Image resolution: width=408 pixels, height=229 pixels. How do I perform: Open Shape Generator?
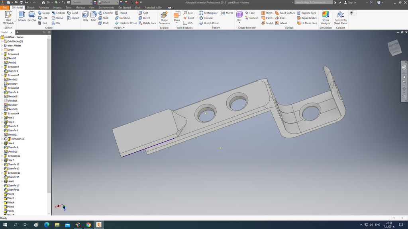click(164, 18)
